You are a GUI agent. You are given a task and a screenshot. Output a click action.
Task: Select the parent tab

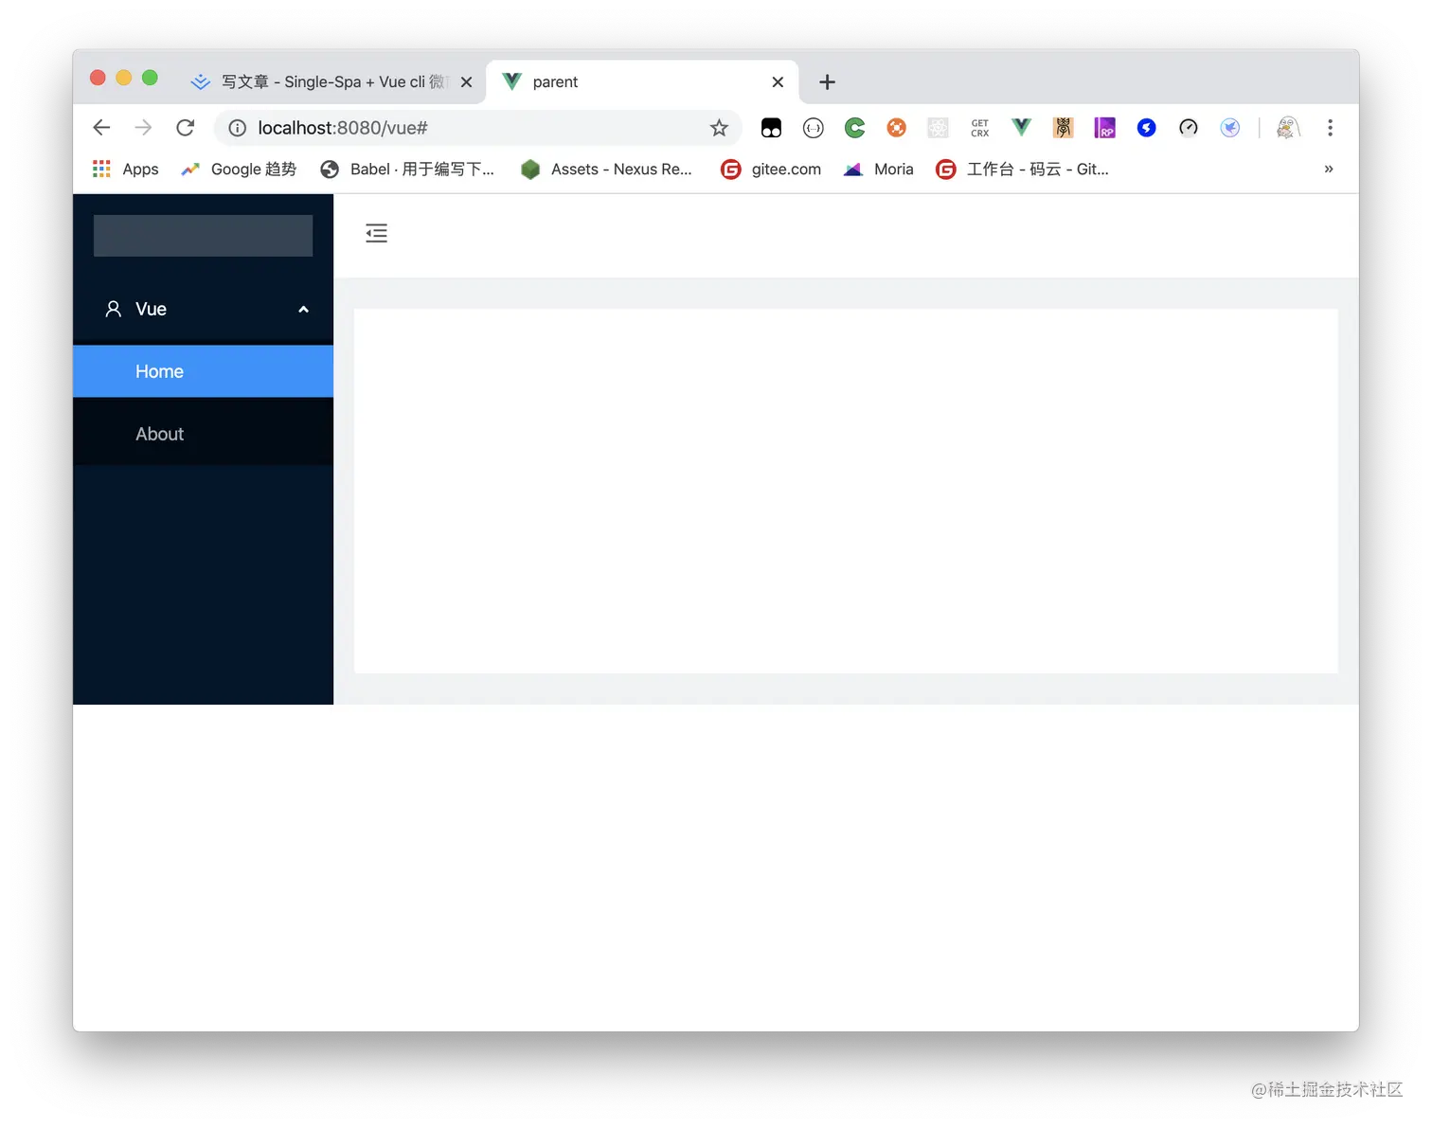click(642, 82)
